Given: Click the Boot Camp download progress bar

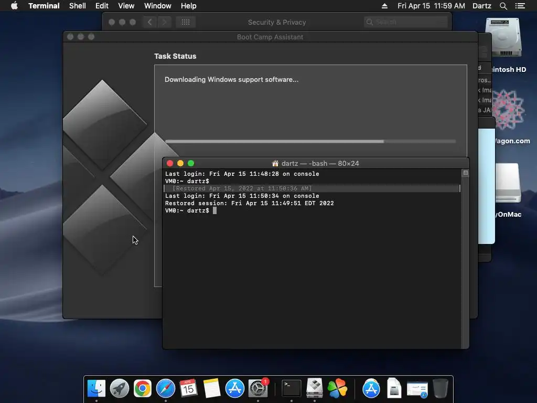Looking at the screenshot, I should [310, 141].
